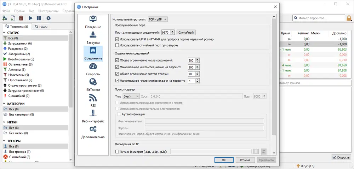Collapse the КАТЕГОРИИ filter group
The image size is (354, 169).
(x=5, y=104)
